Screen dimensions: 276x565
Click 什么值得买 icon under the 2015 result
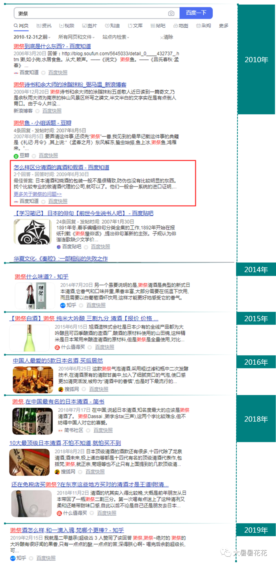pyautogui.click(x=57, y=347)
